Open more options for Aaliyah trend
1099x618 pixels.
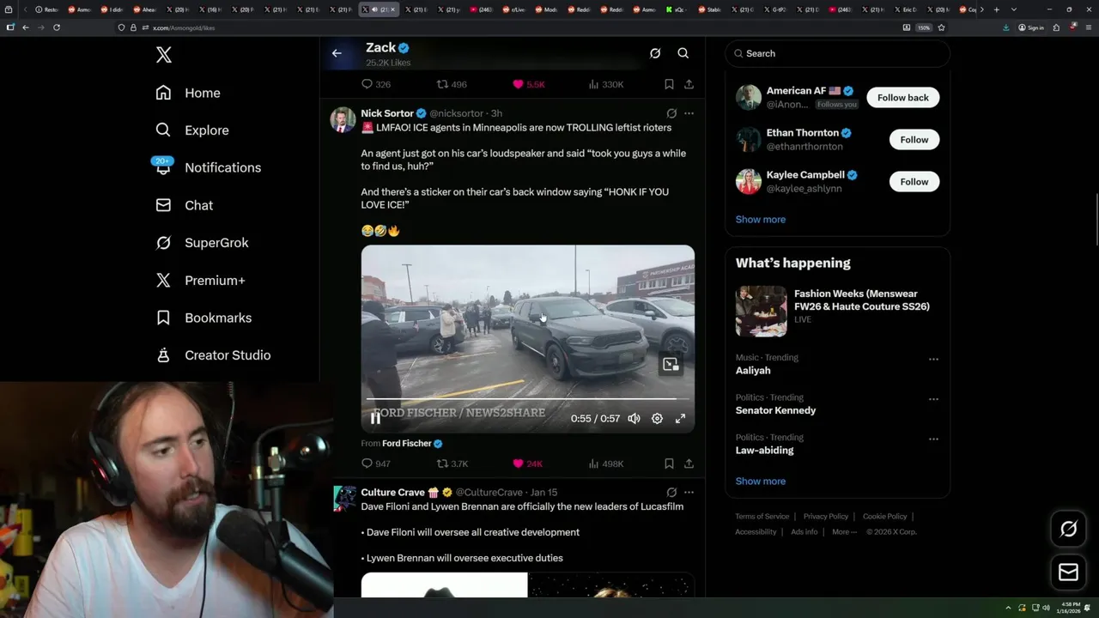tap(933, 360)
